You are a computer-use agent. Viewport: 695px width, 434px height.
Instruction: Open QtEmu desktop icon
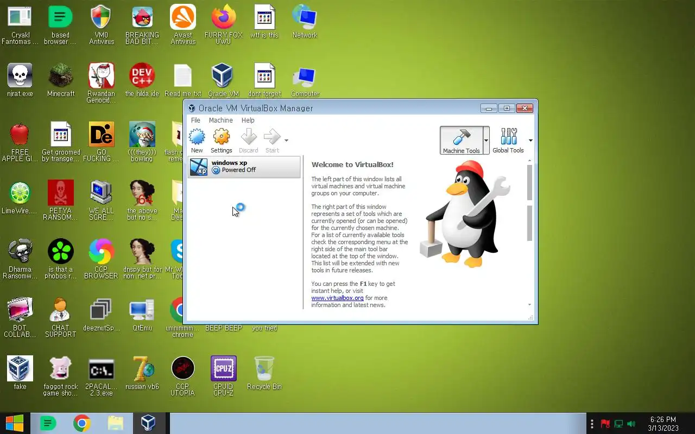142,315
